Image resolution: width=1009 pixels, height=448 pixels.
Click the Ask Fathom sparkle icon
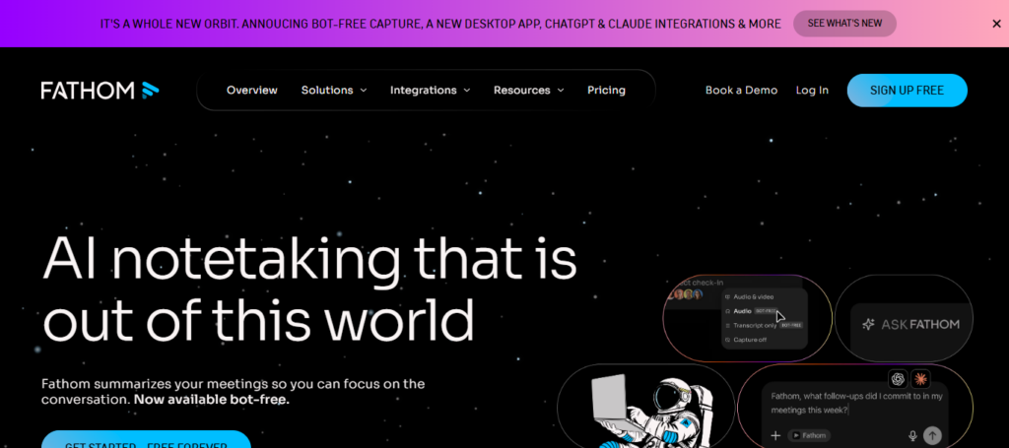click(x=868, y=325)
